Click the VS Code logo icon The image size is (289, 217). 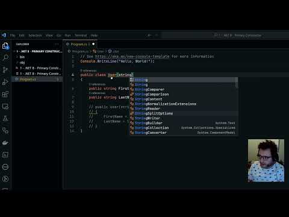(x=4, y=36)
